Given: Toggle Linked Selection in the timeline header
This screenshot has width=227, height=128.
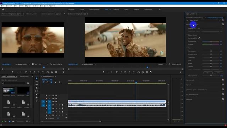Looking at the screenshot, I should 51,82.
